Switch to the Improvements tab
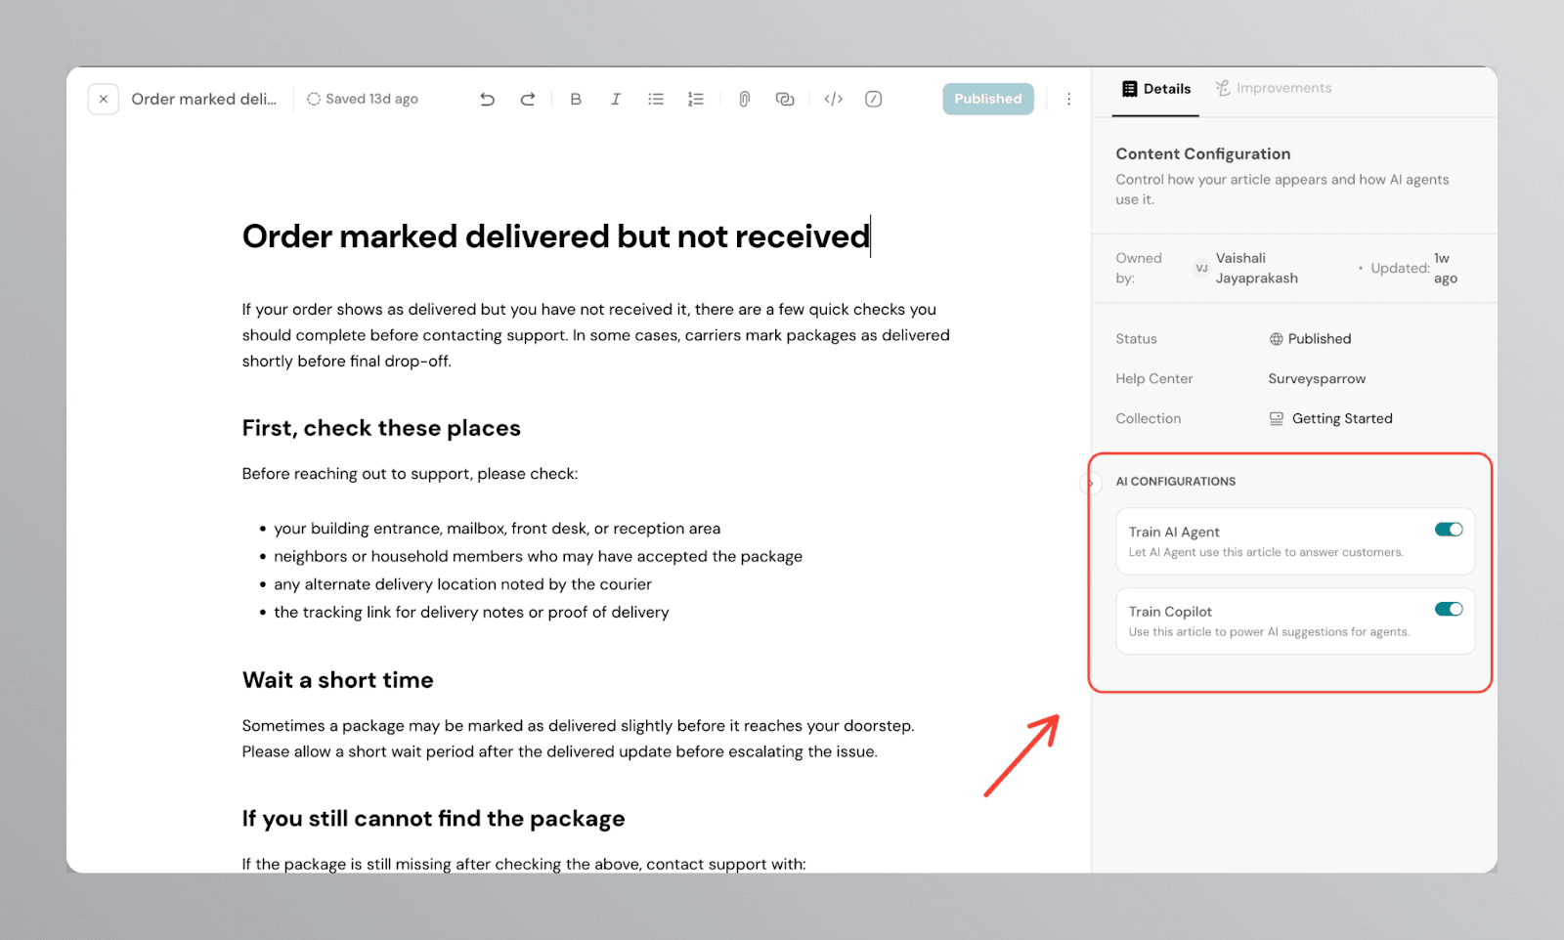Screen dimensions: 1564x940 point(1274,88)
